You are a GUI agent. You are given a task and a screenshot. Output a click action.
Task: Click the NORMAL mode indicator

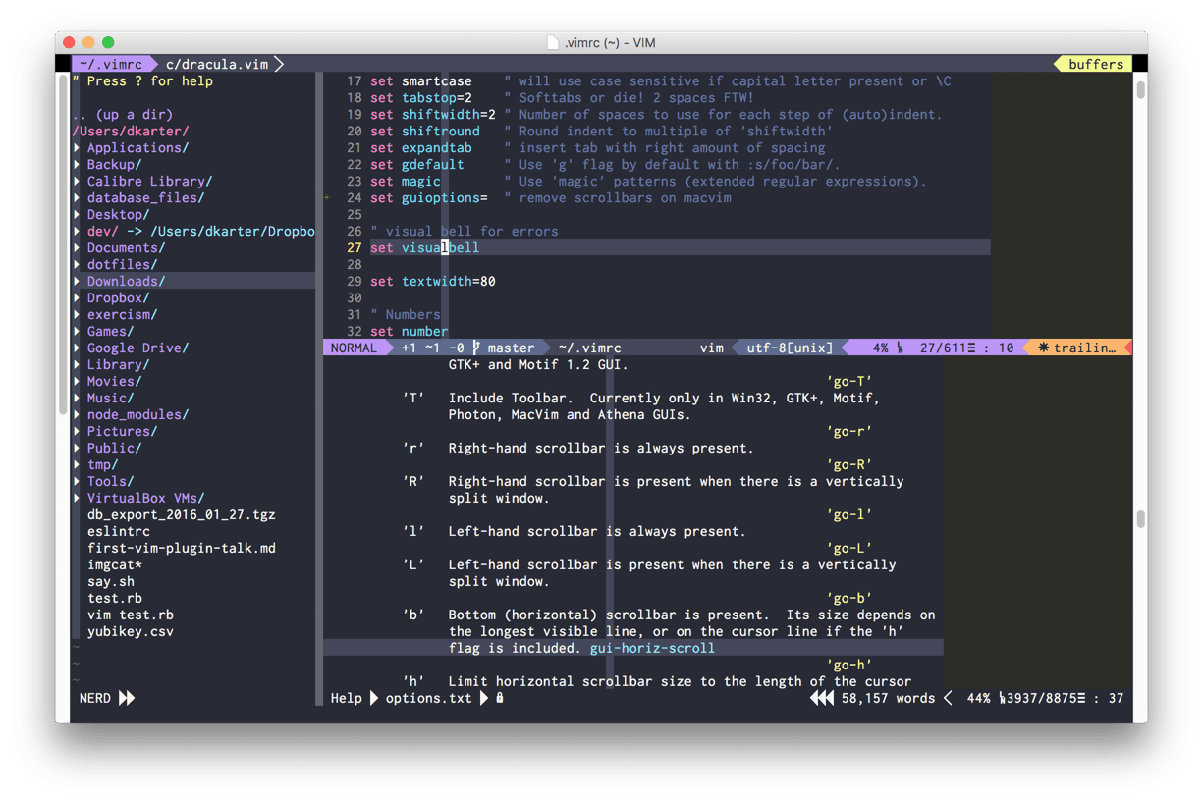354,348
